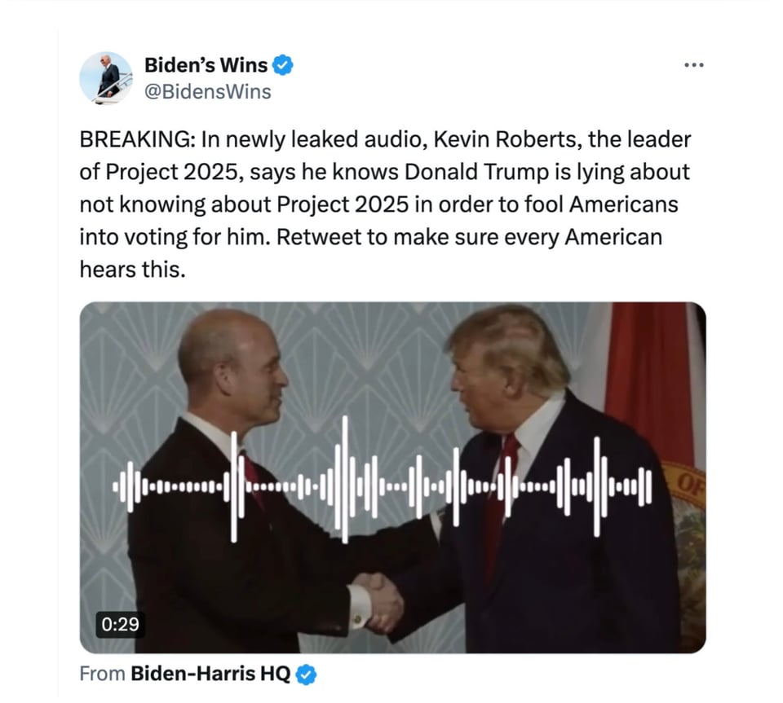Open the Biden-Harris HQ source link
Image resolution: width=783 pixels, height=703 pixels.
(210, 674)
